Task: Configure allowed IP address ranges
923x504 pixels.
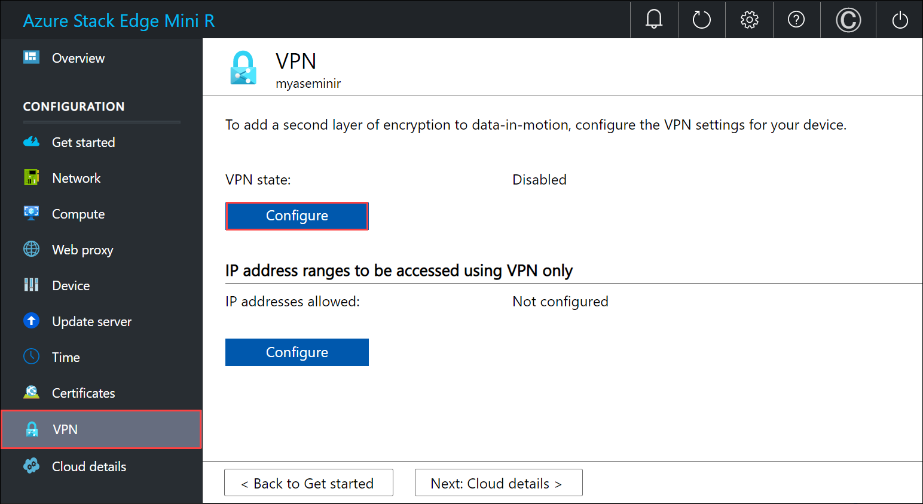Action: [297, 352]
